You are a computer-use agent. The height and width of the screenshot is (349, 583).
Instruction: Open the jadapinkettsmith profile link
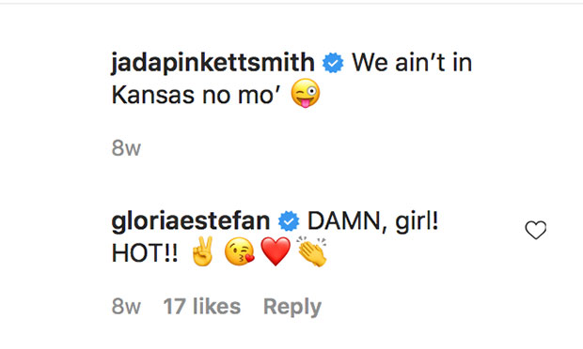coord(213,63)
